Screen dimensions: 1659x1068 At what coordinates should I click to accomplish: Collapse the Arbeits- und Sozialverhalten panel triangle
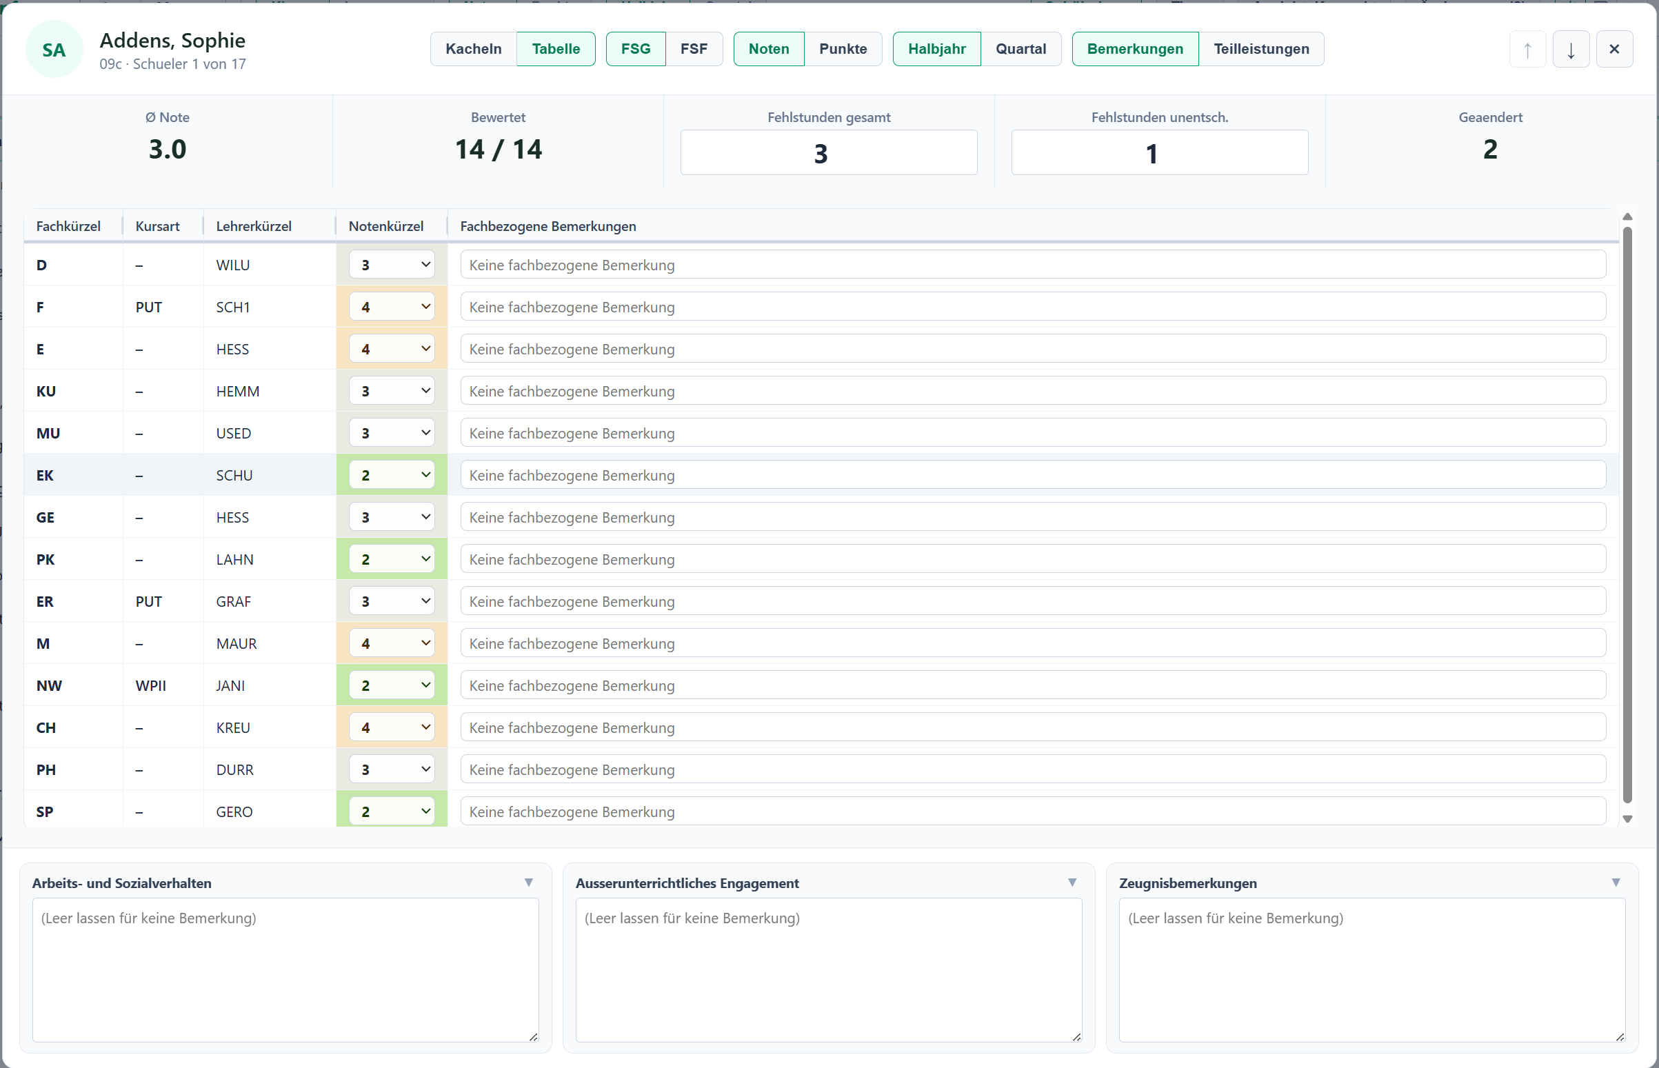528,882
